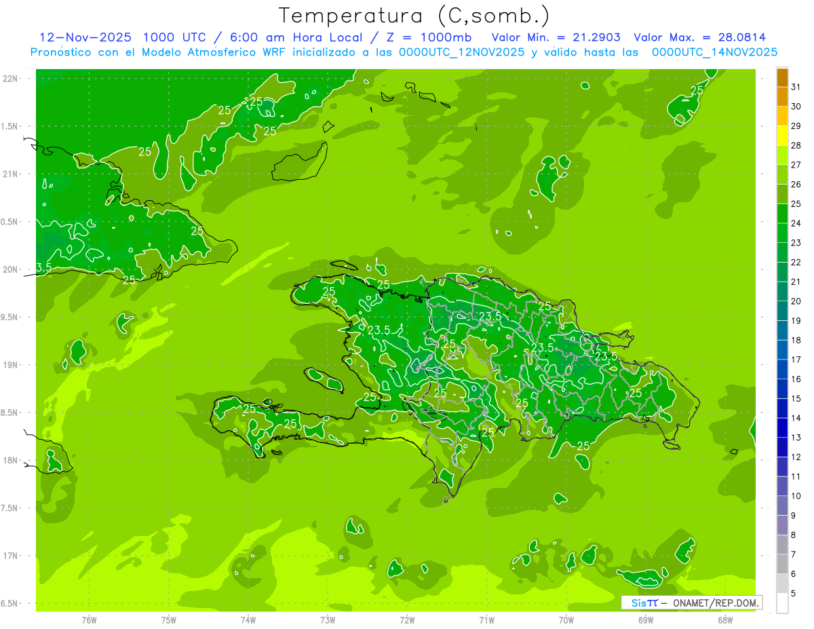This screenshot has height=629, width=814.
Task: Click "Valor Min. = 21.2903"
Action: click(x=556, y=37)
